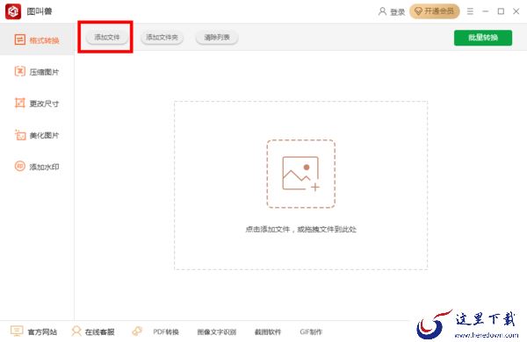The width and height of the screenshot is (527, 342).
Task: Start conversion with 批量转换 button
Action: 483,38
